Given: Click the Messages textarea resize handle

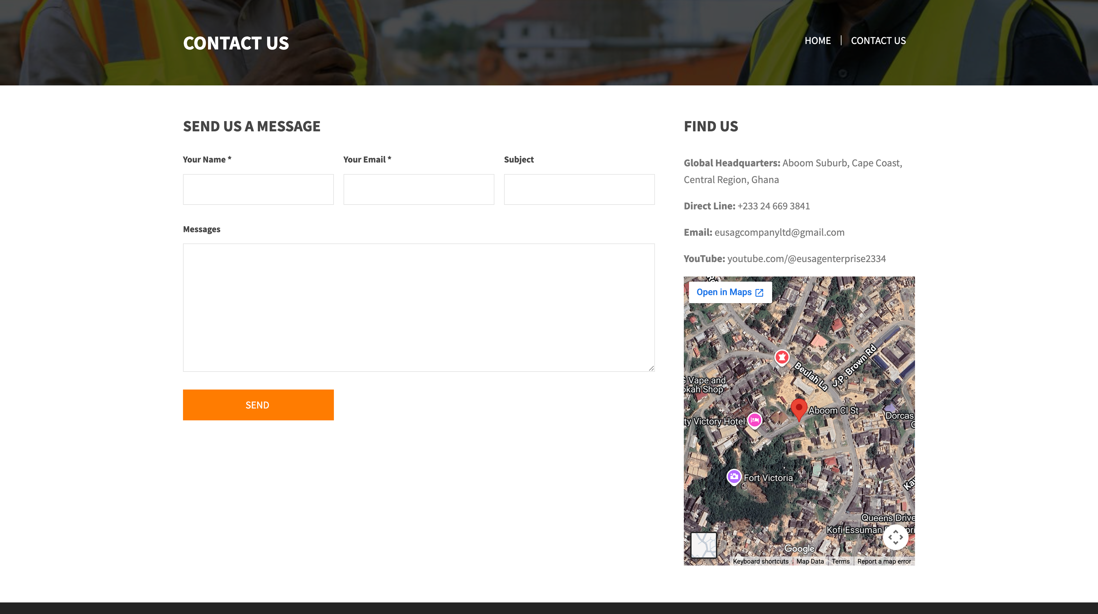Looking at the screenshot, I should click(651, 368).
